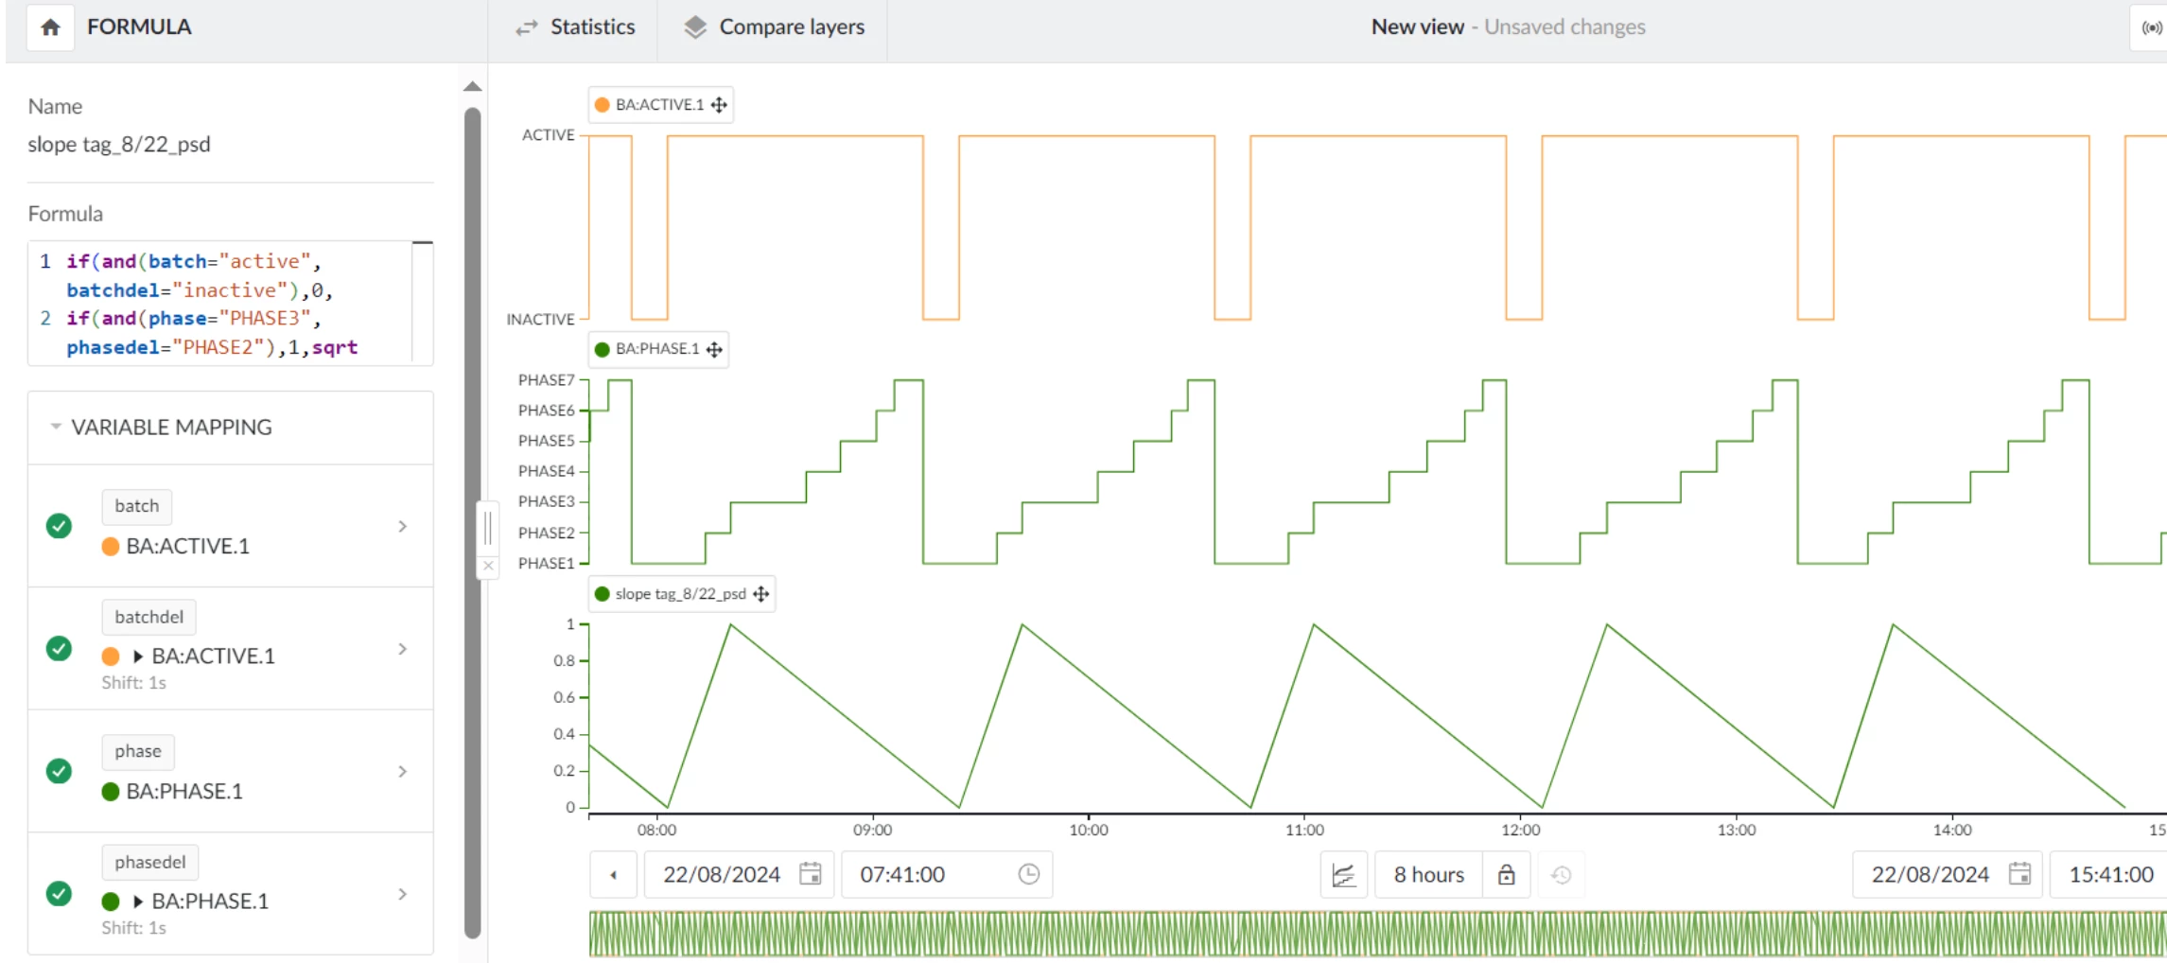The image size is (2167, 963).
Task: Click the green check next to batch
Action: coord(59,526)
